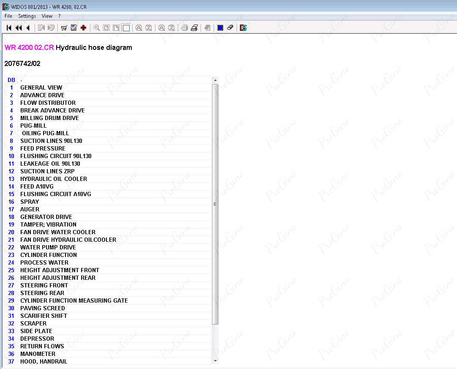Click the checklist notes toolbar icon

(73, 28)
